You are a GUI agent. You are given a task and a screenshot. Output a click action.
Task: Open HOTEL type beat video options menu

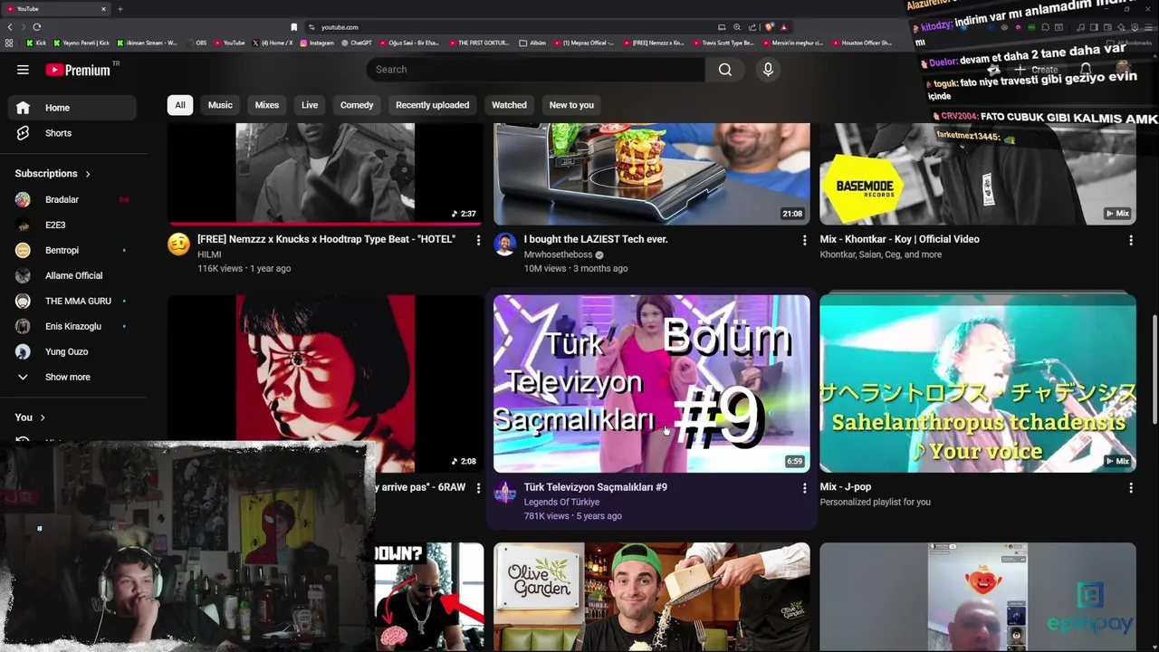478,240
